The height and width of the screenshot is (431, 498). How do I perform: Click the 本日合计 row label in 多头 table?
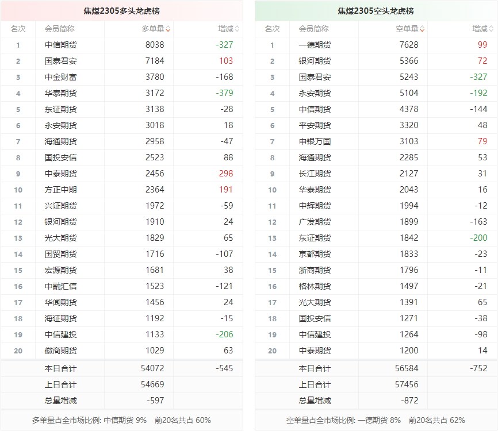(60, 368)
